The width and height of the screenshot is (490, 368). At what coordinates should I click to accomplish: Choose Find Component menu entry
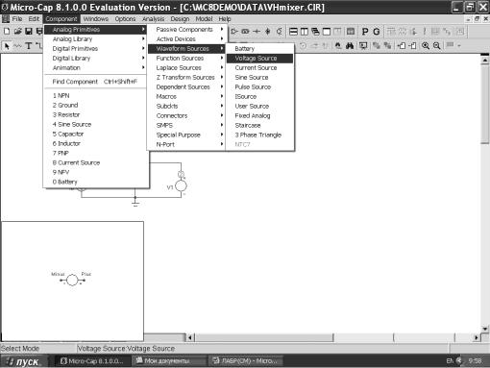[95, 82]
